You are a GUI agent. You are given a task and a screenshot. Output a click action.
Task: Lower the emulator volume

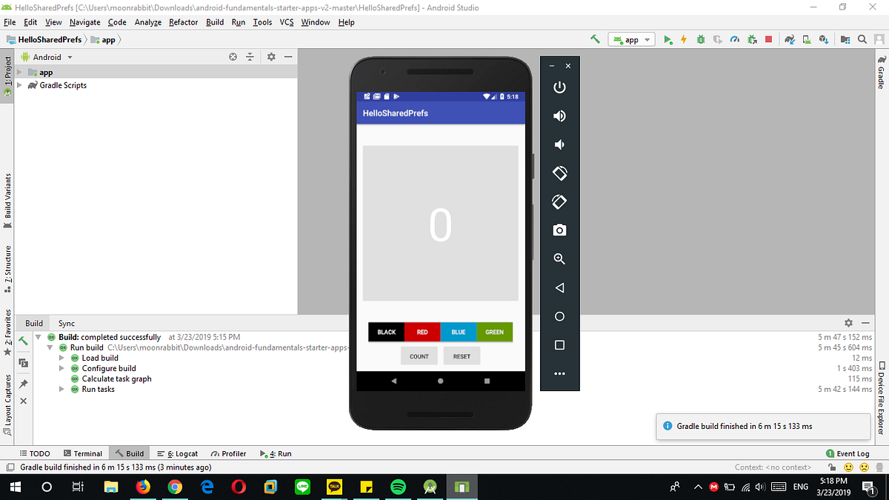(x=559, y=144)
